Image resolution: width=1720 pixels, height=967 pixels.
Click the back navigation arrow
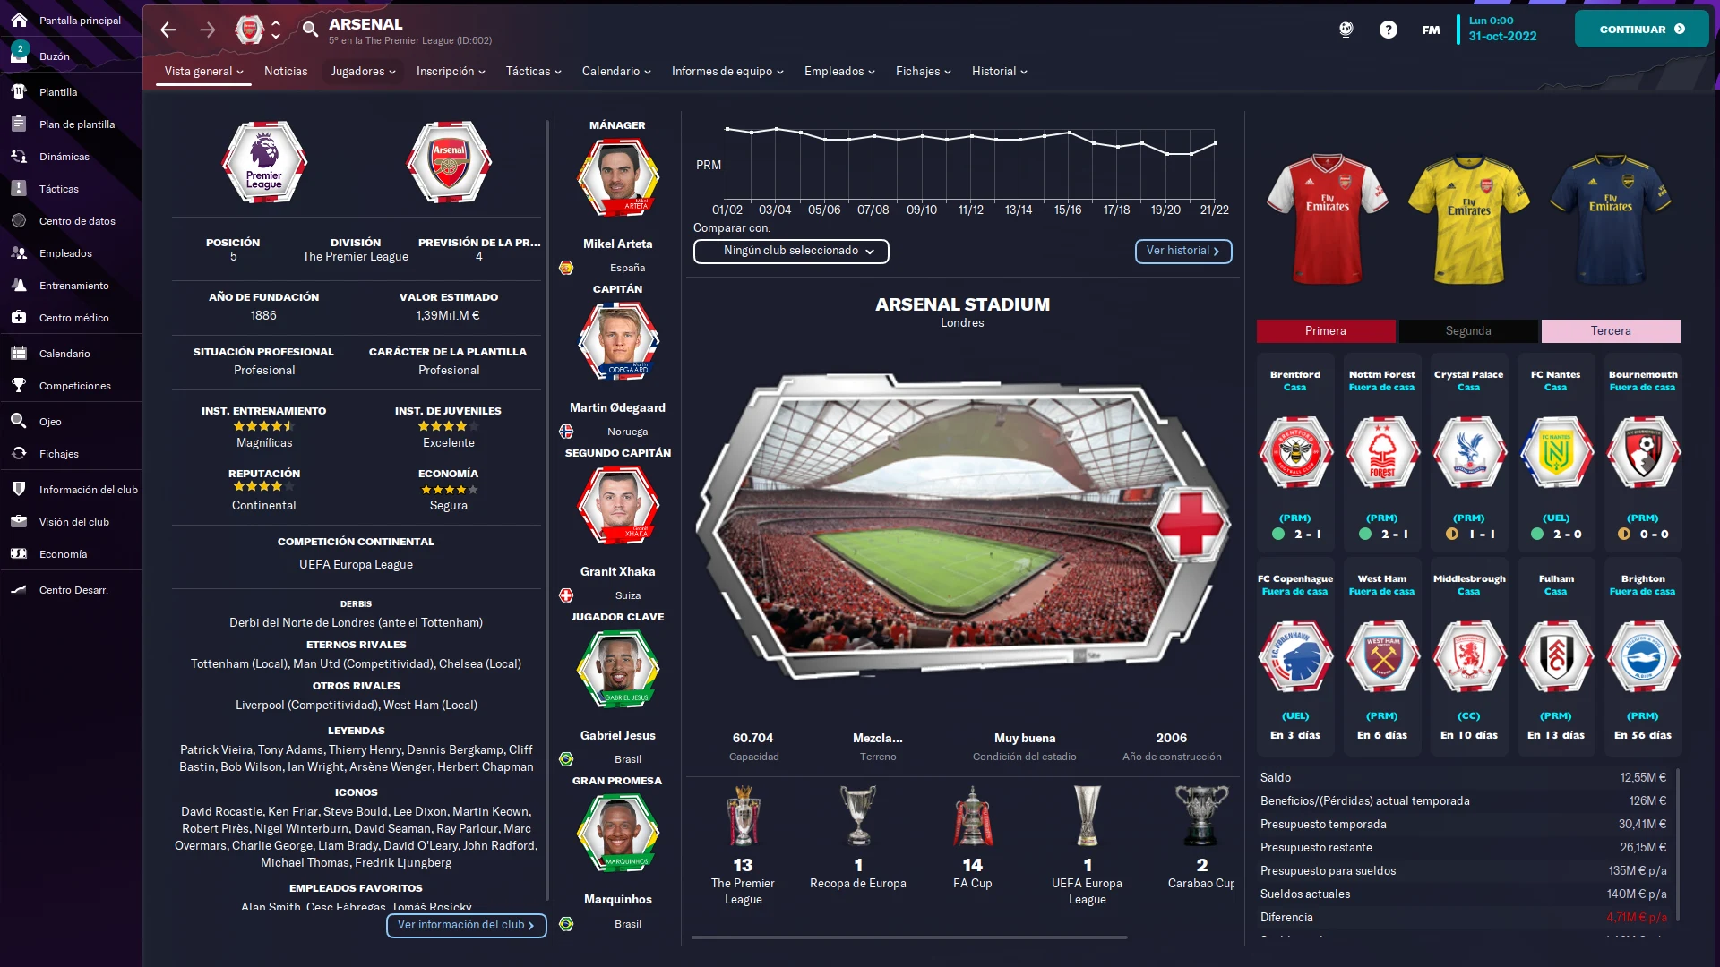point(168,30)
